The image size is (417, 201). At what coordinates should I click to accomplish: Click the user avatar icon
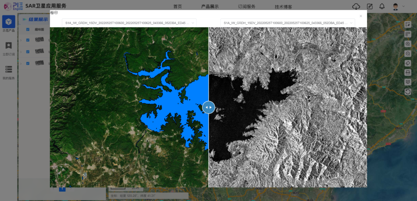[x=396, y=7]
